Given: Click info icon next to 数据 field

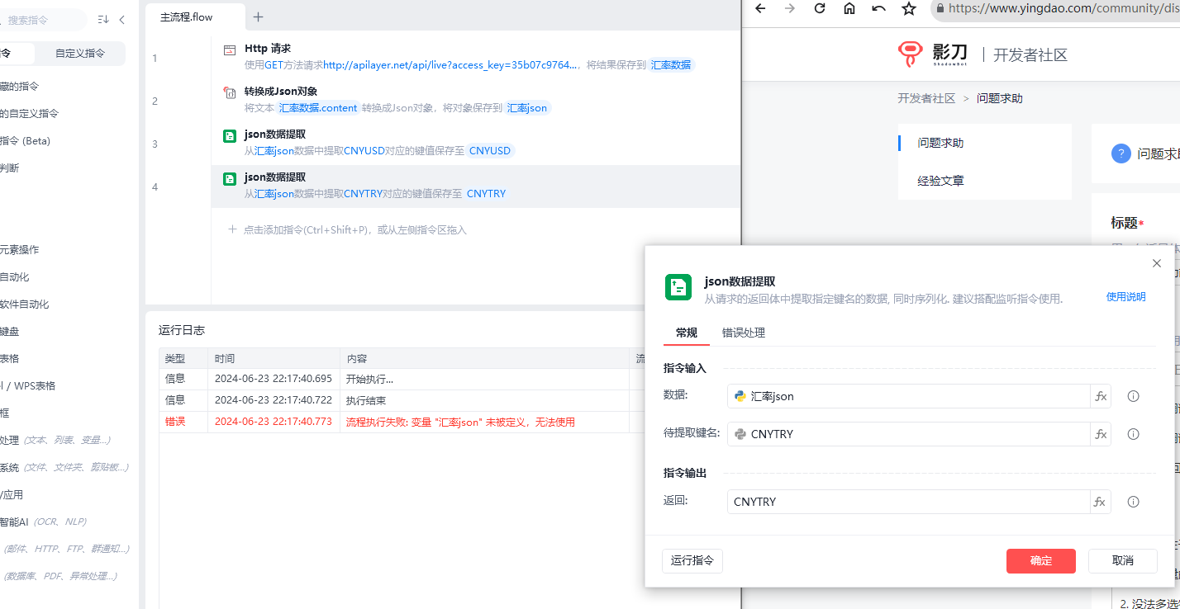Looking at the screenshot, I should point(1133,396).
